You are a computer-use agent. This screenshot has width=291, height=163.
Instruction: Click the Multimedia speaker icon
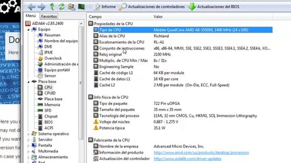pos(34,151)
